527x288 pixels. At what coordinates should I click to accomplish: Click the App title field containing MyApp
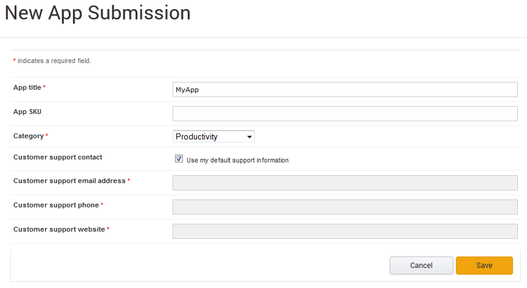[x=345, y=90]
